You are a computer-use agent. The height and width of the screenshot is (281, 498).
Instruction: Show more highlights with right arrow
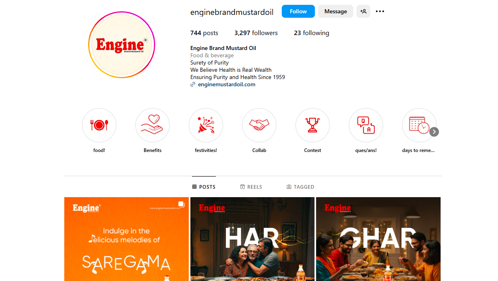pyautogui.click(x=434, y=132)
